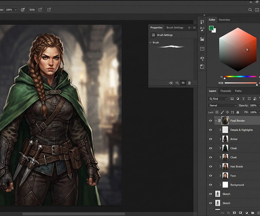260x216 pixels.
Task: Select the Final Render layer thumbnail
Action: tap(225, 120)
